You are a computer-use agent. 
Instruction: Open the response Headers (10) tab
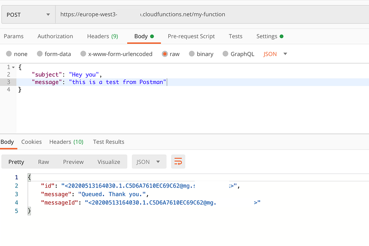click(x=66, y=142)
